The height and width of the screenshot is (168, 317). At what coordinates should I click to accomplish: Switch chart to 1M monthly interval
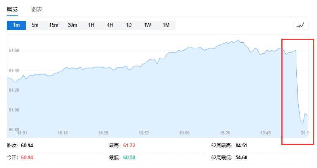click(x=166, y=25)
